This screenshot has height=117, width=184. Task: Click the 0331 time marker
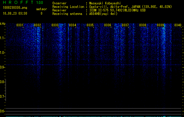pos(20,25)
